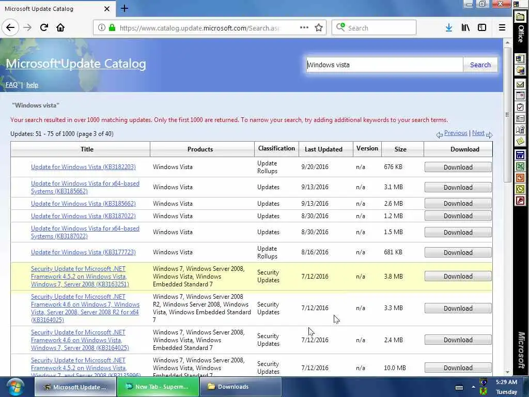Download the 3.8 MB KB3163251 security update

pyautogui.click(x=458, y=276)
